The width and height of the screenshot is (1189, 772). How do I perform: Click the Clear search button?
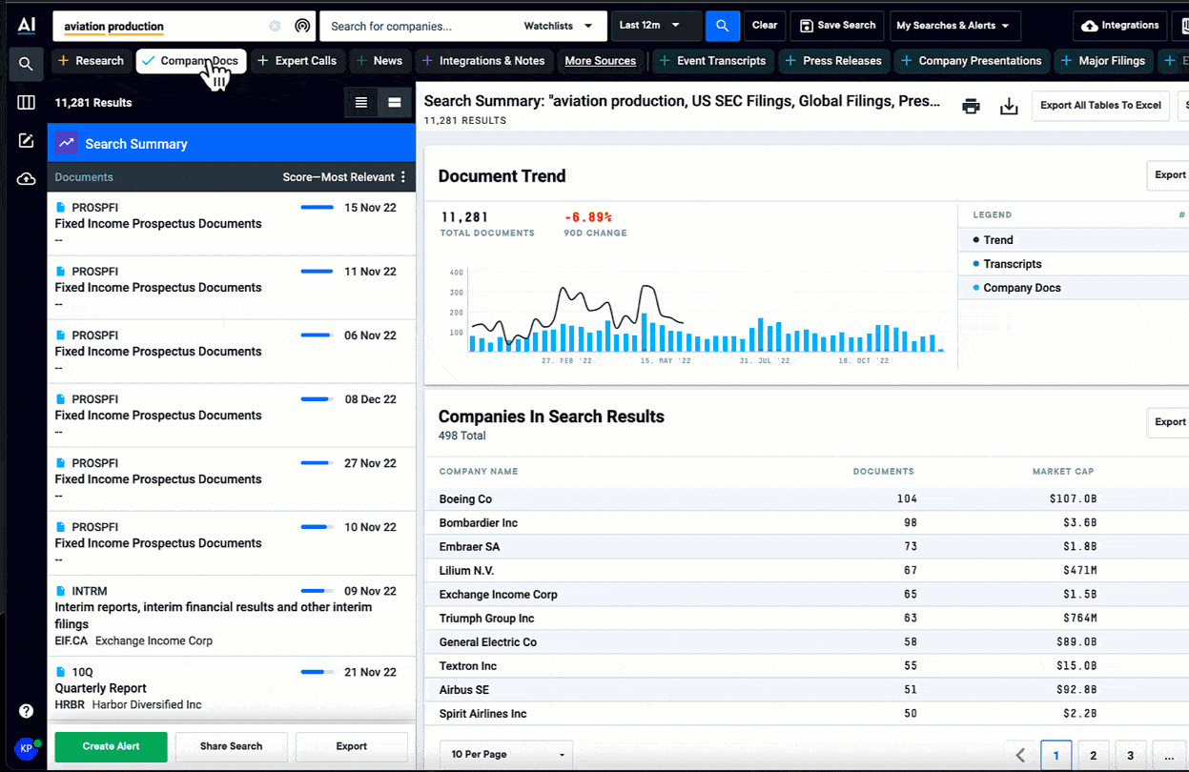coord(765,26)
